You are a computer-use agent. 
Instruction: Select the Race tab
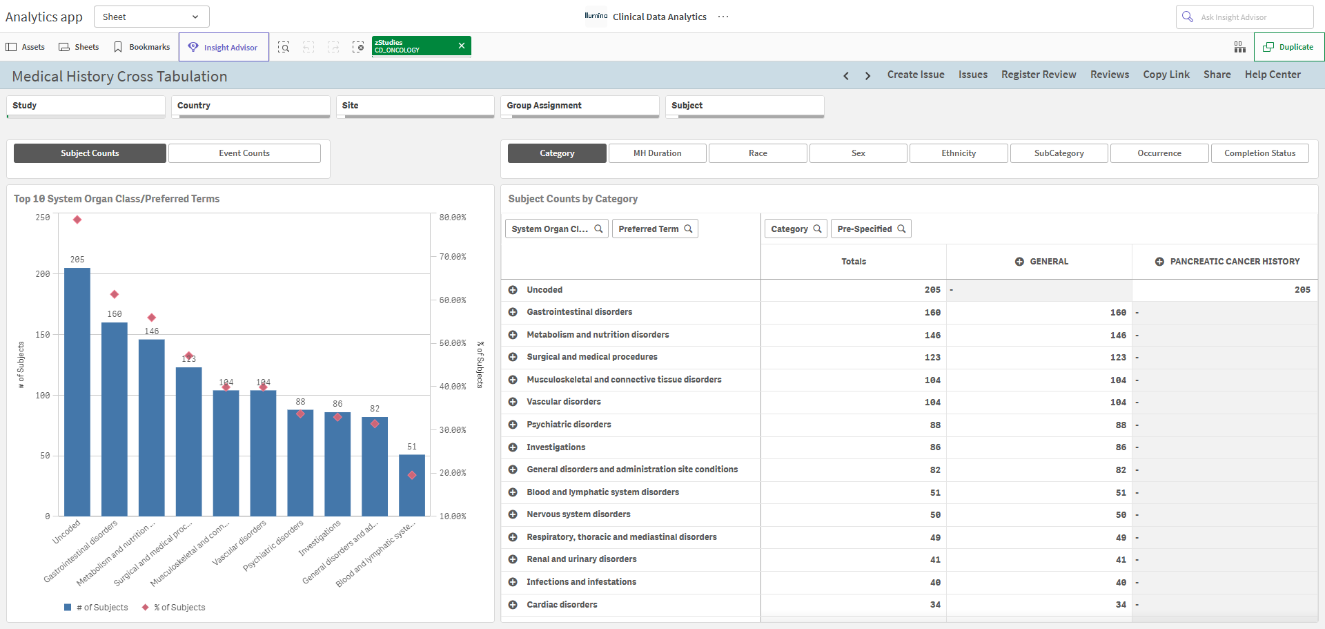pyautogui.click(x=758, y=153)
